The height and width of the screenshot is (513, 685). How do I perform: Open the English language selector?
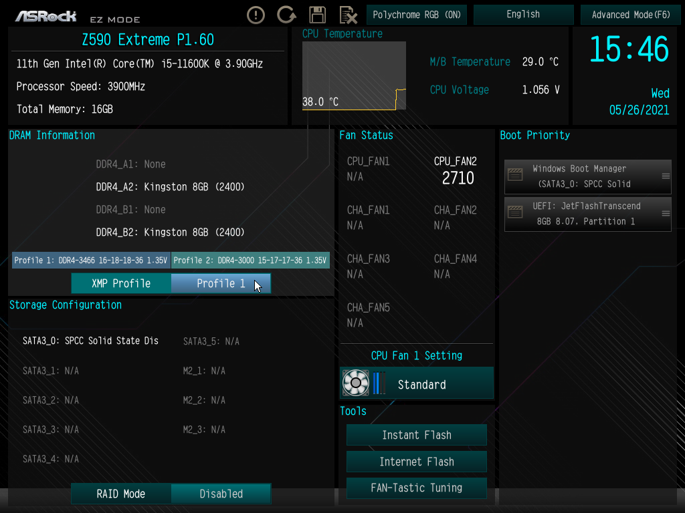523,14
